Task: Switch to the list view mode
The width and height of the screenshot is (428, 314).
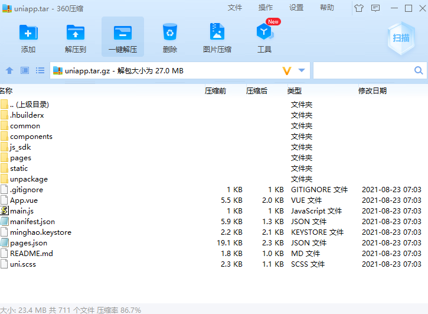Action: 40,70
